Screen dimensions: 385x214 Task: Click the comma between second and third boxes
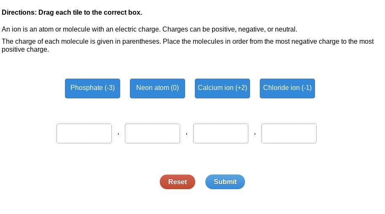[x=186, y=133]
